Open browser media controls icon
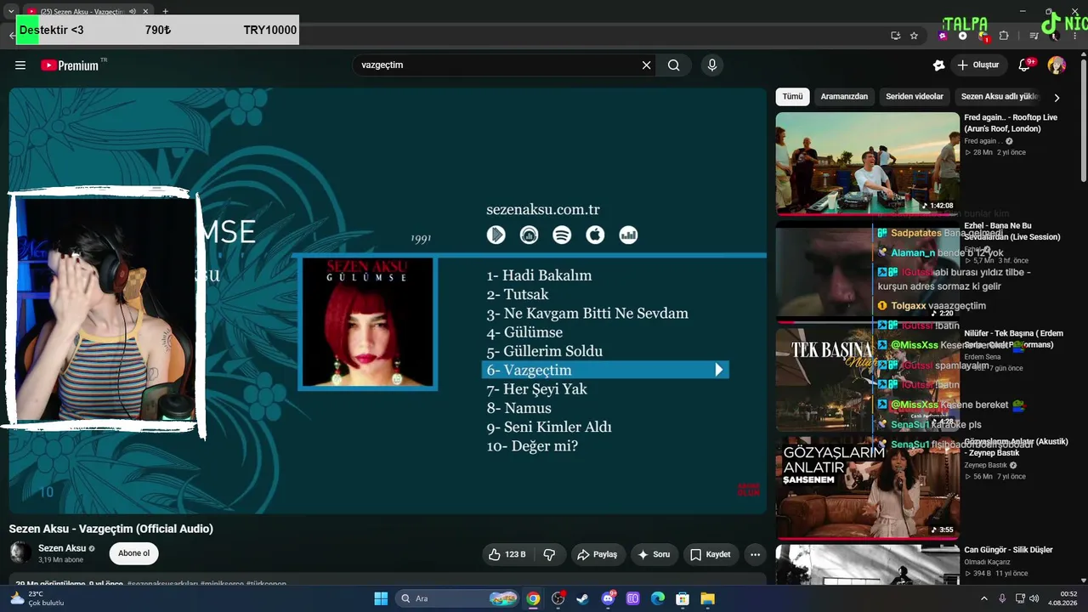 tap(1034, 36)
